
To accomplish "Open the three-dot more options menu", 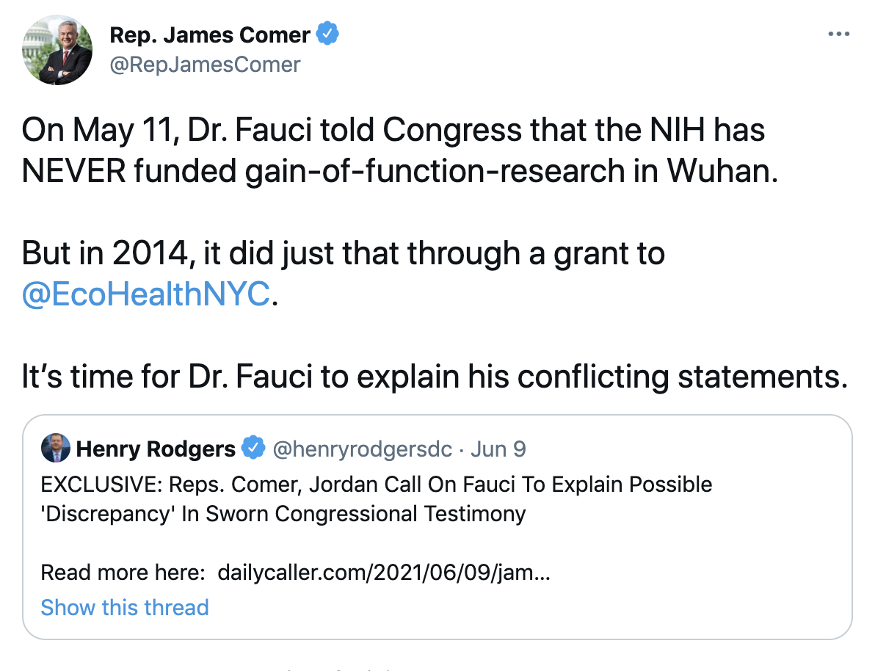I will click(838, 35).
